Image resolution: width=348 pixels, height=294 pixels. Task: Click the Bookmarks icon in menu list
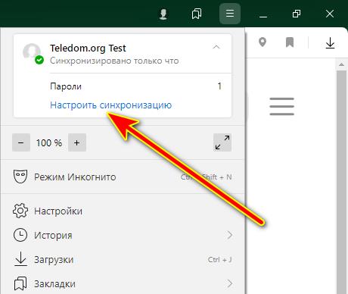pyautogui.click(x=20, y=283)
